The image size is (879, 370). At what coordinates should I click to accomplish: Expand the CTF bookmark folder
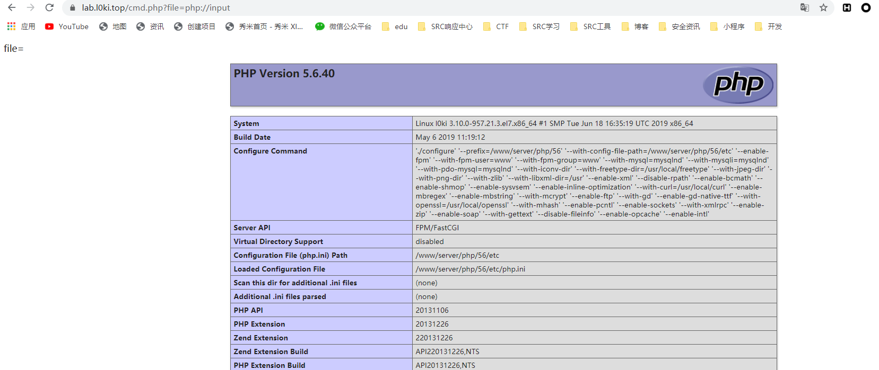click(x=496, y=26)
